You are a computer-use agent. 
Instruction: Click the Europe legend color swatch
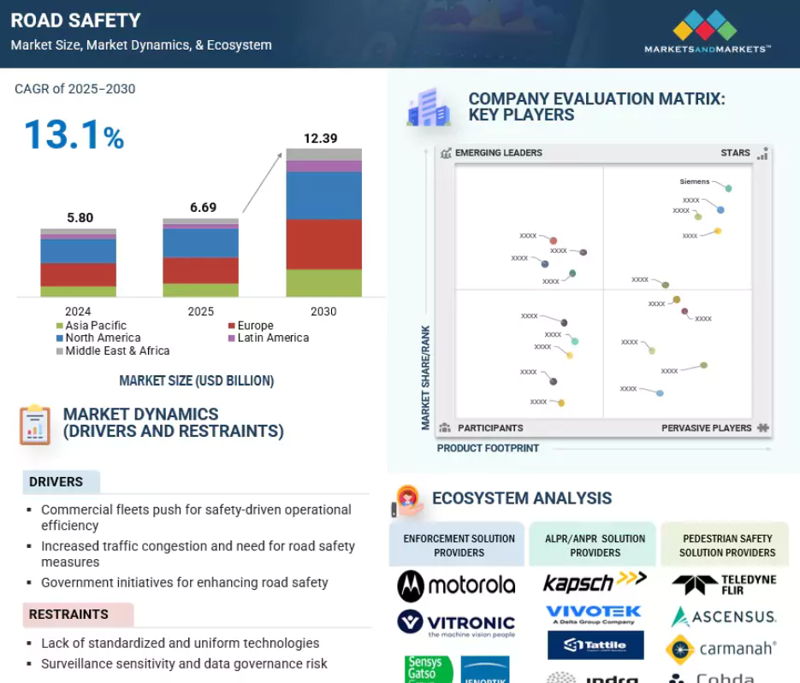pyautogui.click(x=232, y=326)
